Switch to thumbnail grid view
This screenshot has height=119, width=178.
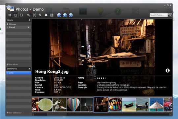[10, 15]
